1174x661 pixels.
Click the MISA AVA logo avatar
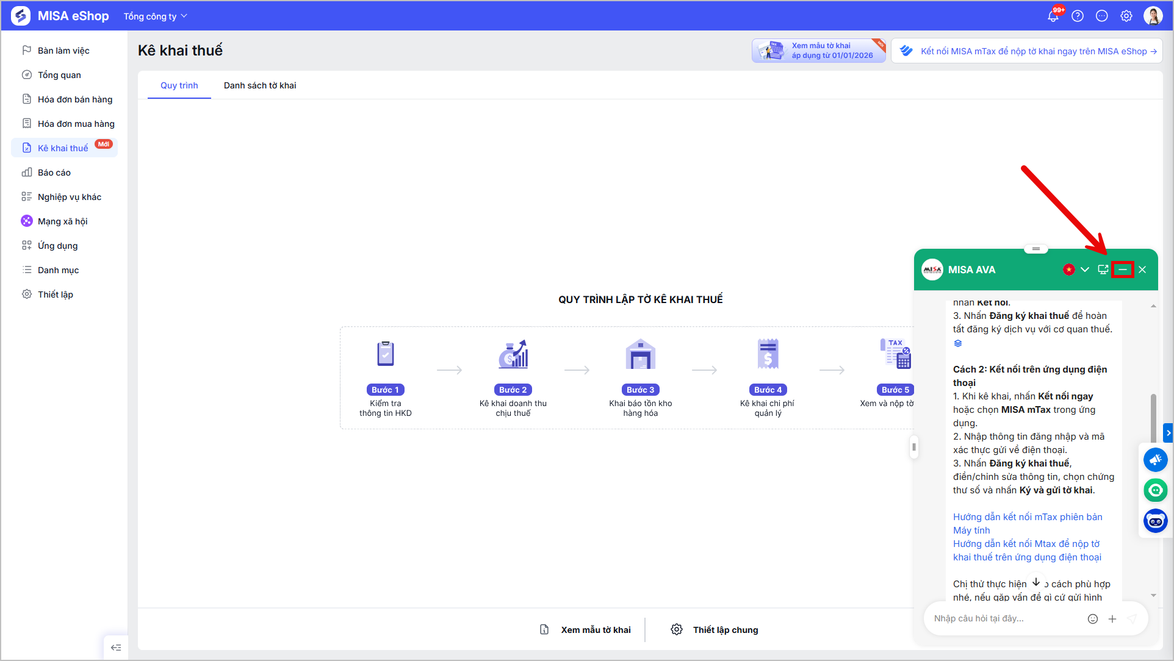pyautogui.click(x=932, y=270)
